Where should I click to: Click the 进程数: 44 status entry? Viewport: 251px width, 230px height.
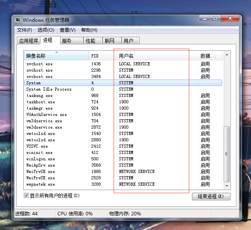(26, 213)
